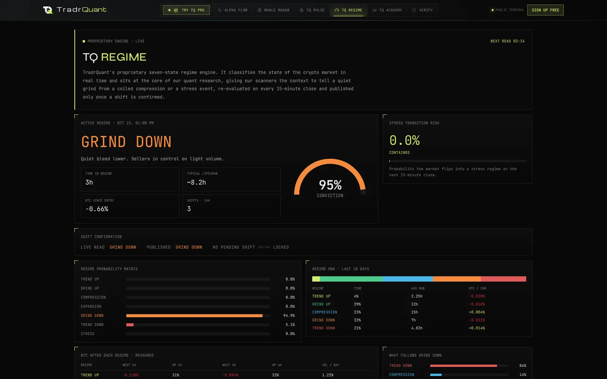Click the TQ Regime gauge icon
607x379 pixels.
pyautogui.click(x=337, y=10)
